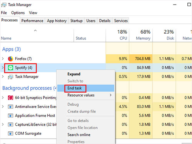
Task: Click Firefox CPU value 9.9%
Action: (123, 59)
